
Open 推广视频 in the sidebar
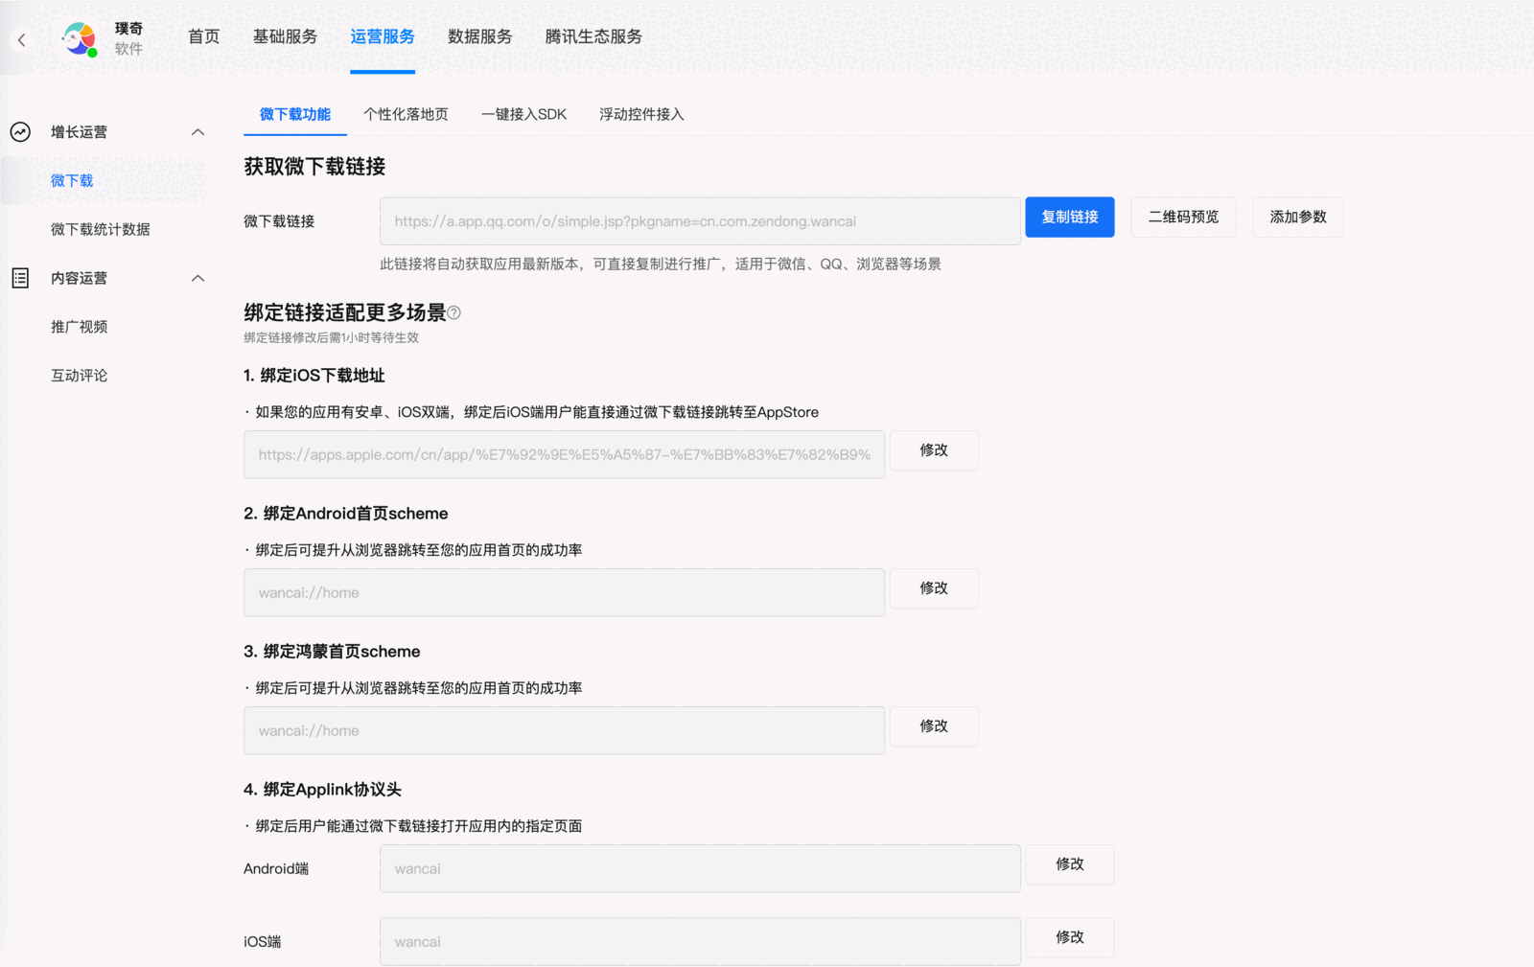(80, 327)
